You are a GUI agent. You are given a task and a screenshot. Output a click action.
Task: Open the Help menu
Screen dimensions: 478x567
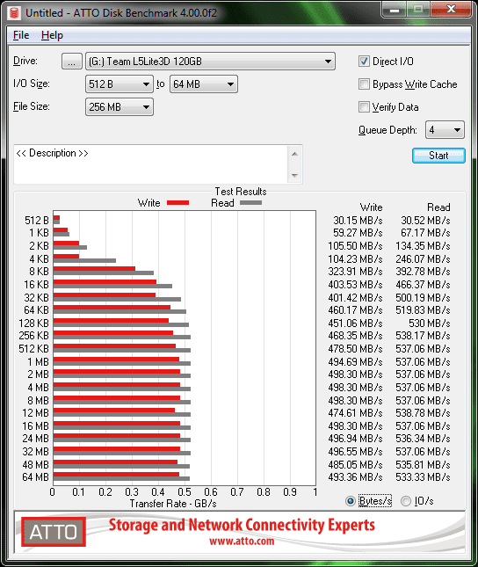(52, 35)
